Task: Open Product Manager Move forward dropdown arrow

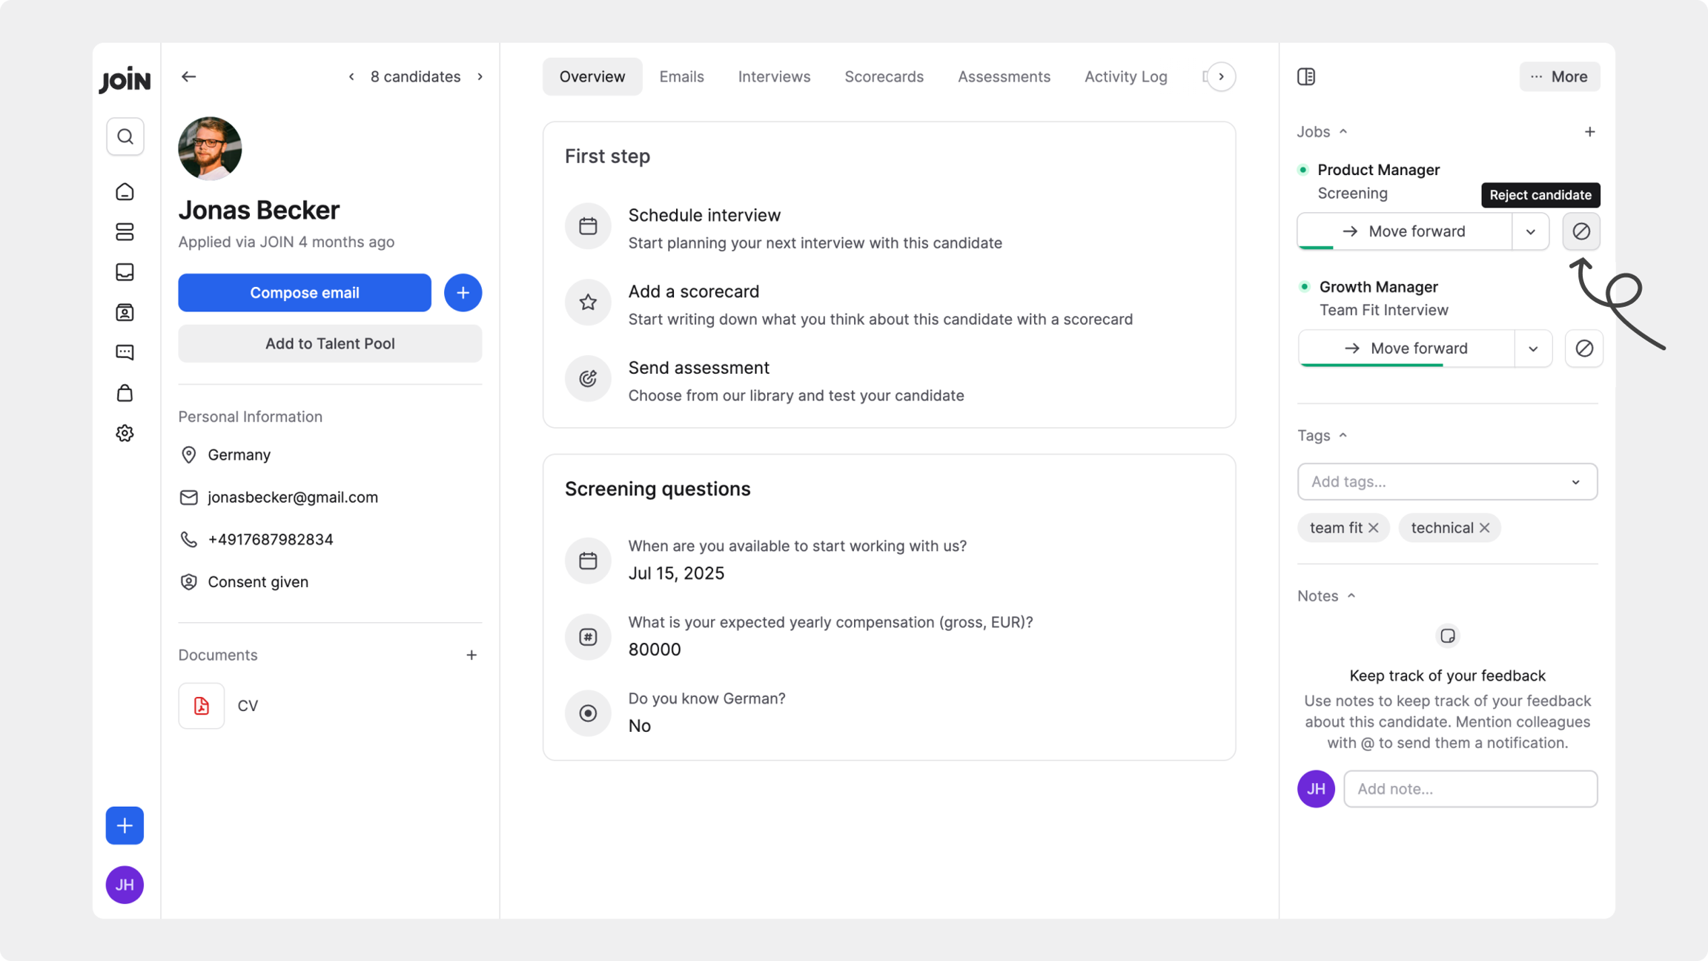Action: (x=1531, y=231)
